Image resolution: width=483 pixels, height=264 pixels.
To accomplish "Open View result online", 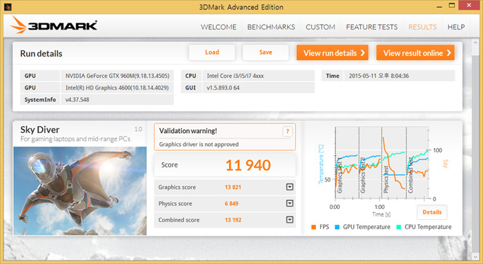I will point(415,53).
